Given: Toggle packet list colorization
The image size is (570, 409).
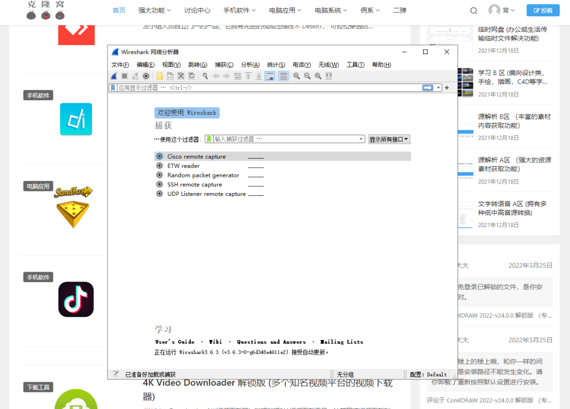Looking at the screenshot, I should pos(283,76).
